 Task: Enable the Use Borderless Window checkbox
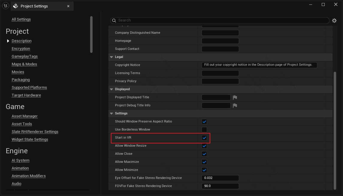204,130
